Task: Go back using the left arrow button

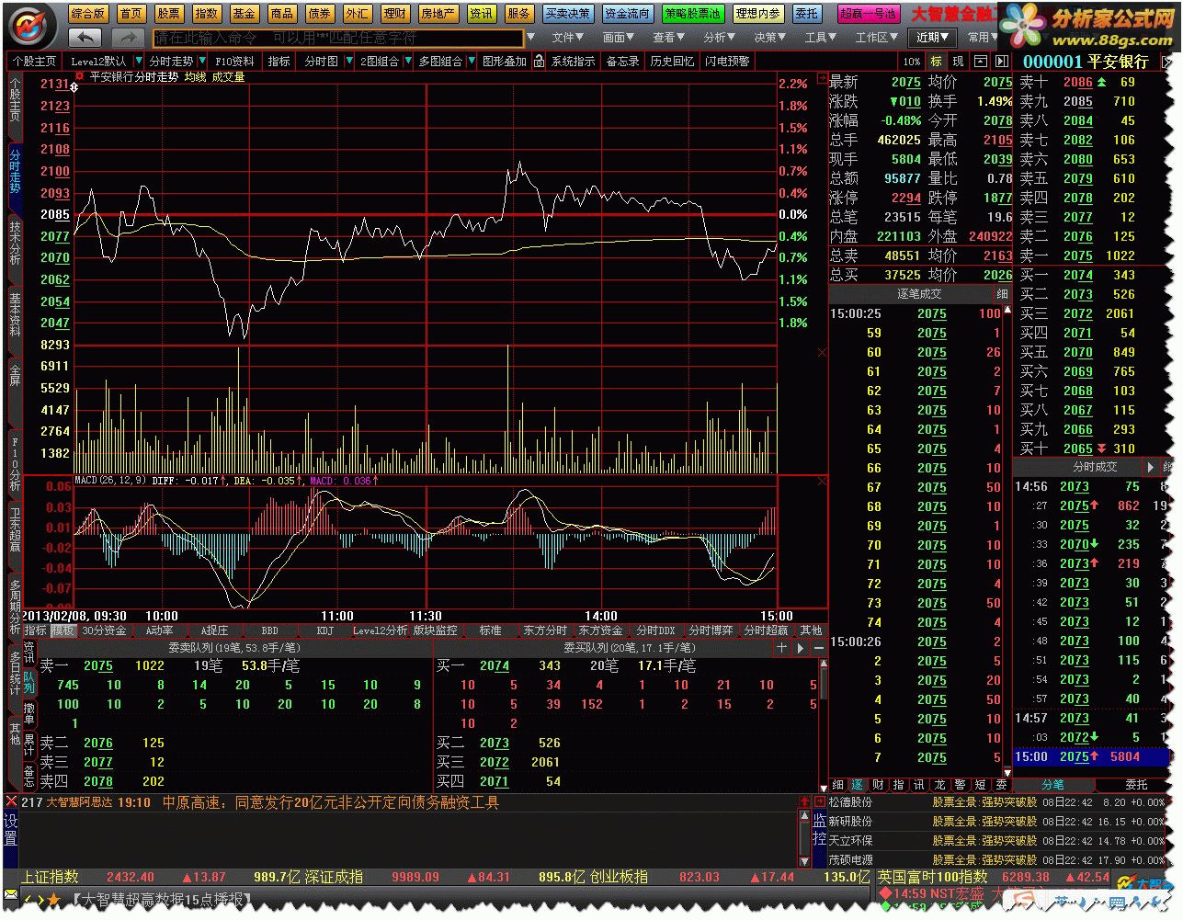Action: tap(85, 38)
